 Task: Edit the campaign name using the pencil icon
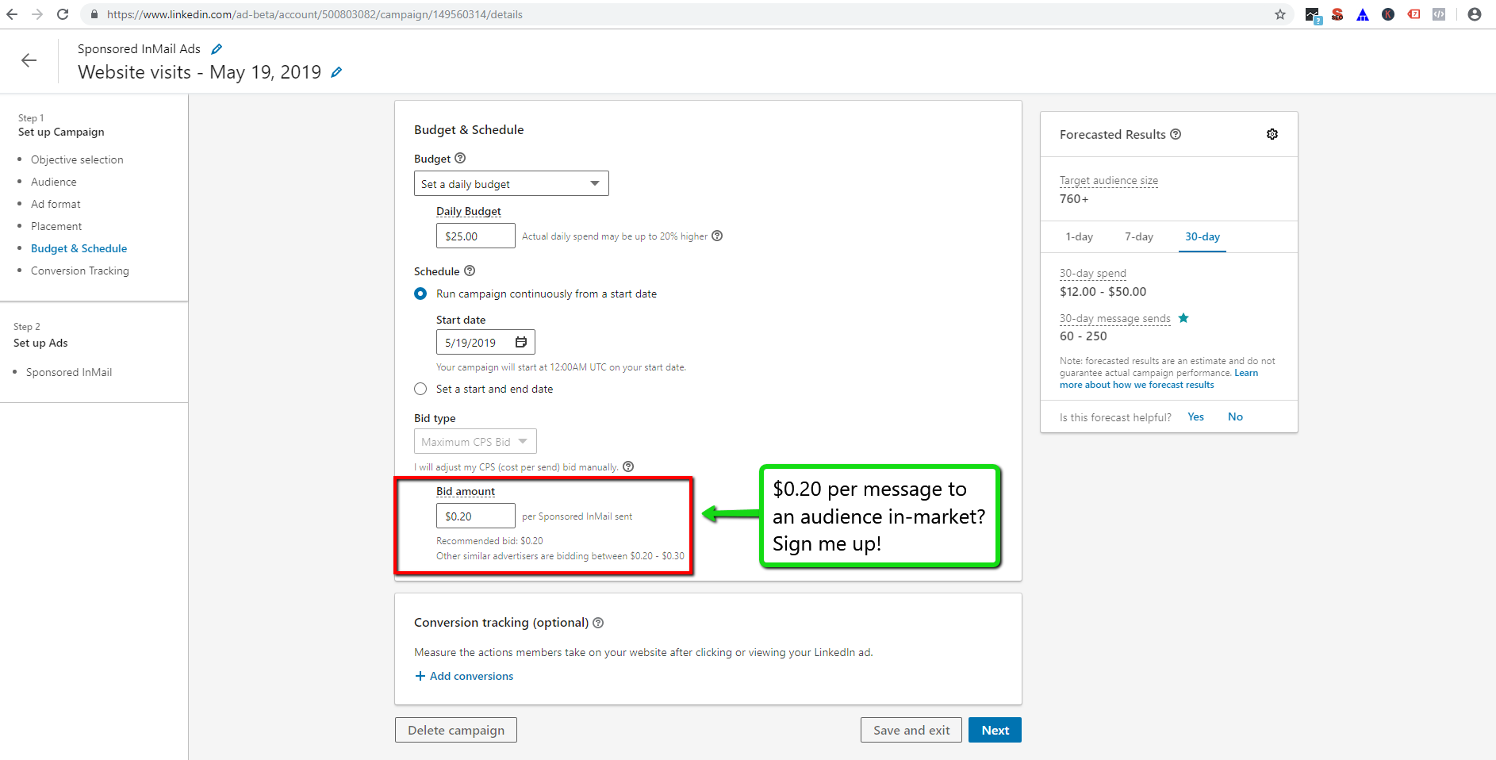coord(336,72)
